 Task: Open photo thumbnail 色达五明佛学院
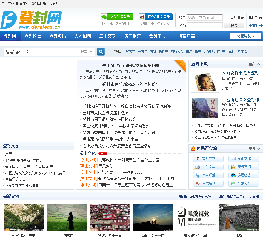tap(110, 217)
